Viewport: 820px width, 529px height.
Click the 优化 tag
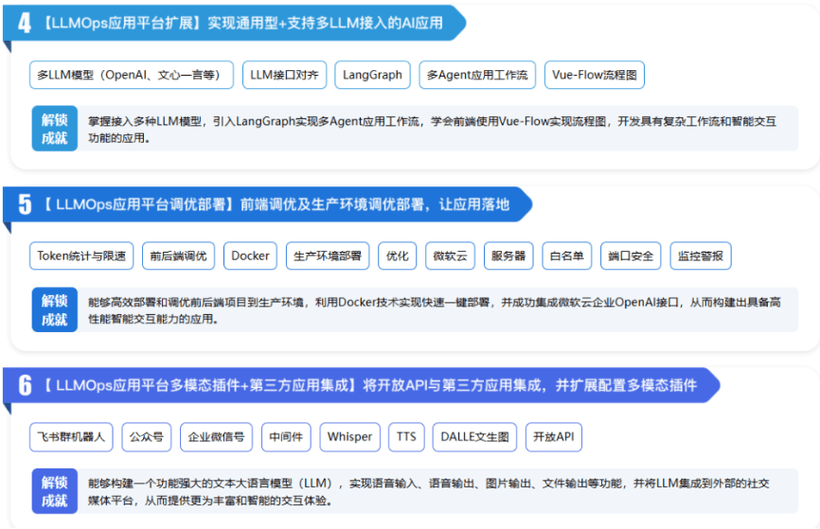(397, 256)
